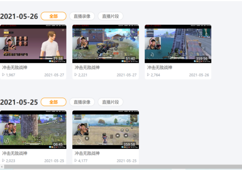Image resolution: width=242 pixels, height=170 pixels.
Task: Select 直播片段 filter for 2021-05-25
Action: [111, 102]
